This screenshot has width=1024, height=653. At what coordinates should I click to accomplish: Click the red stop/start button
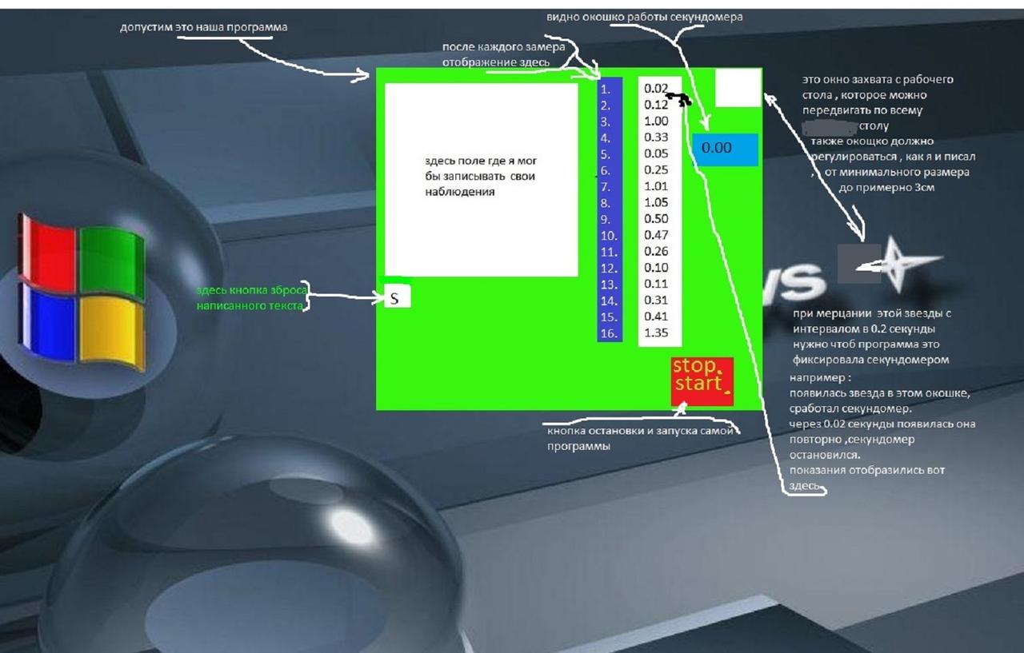coord(702,381)
